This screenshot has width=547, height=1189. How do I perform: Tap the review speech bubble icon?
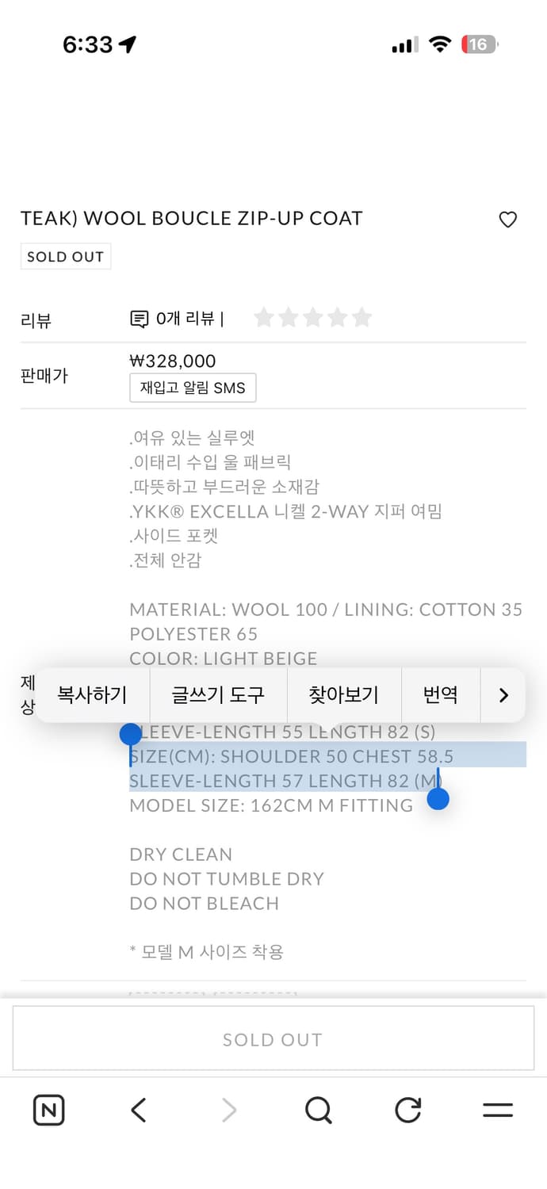click(139, 317)
